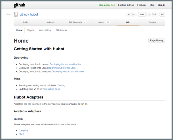The width and height of the screenshot is (173, 140).
Task: Select the Wiki tab
Action: (x=128, y=22)
